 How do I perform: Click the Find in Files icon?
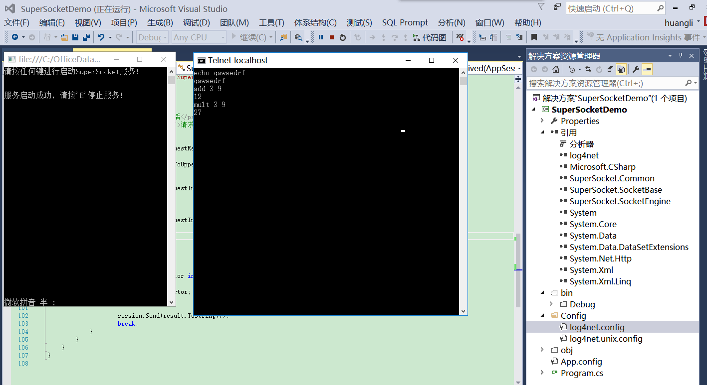[x=283, y=37]
